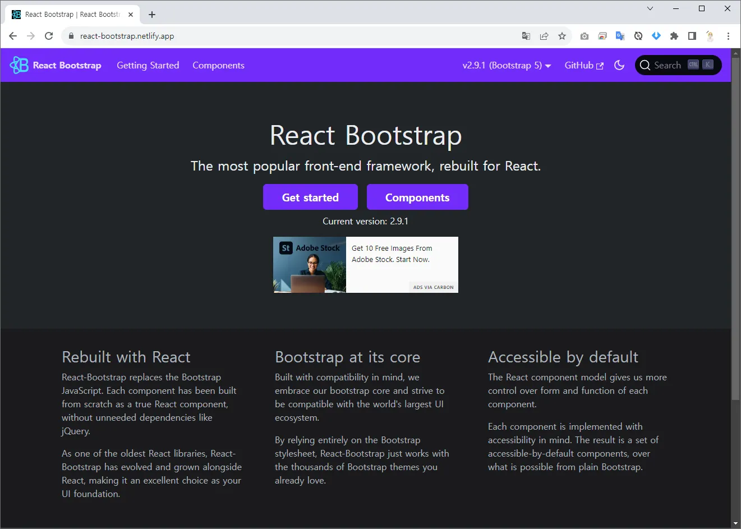The height and width of the screenshot is (529, 741).
Task: Click the React Bootstrap logo icon
Action: 19,65
